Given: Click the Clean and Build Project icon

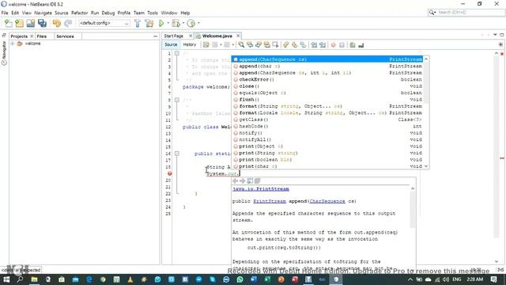Looking at the screenshot, I should [149, 23].
